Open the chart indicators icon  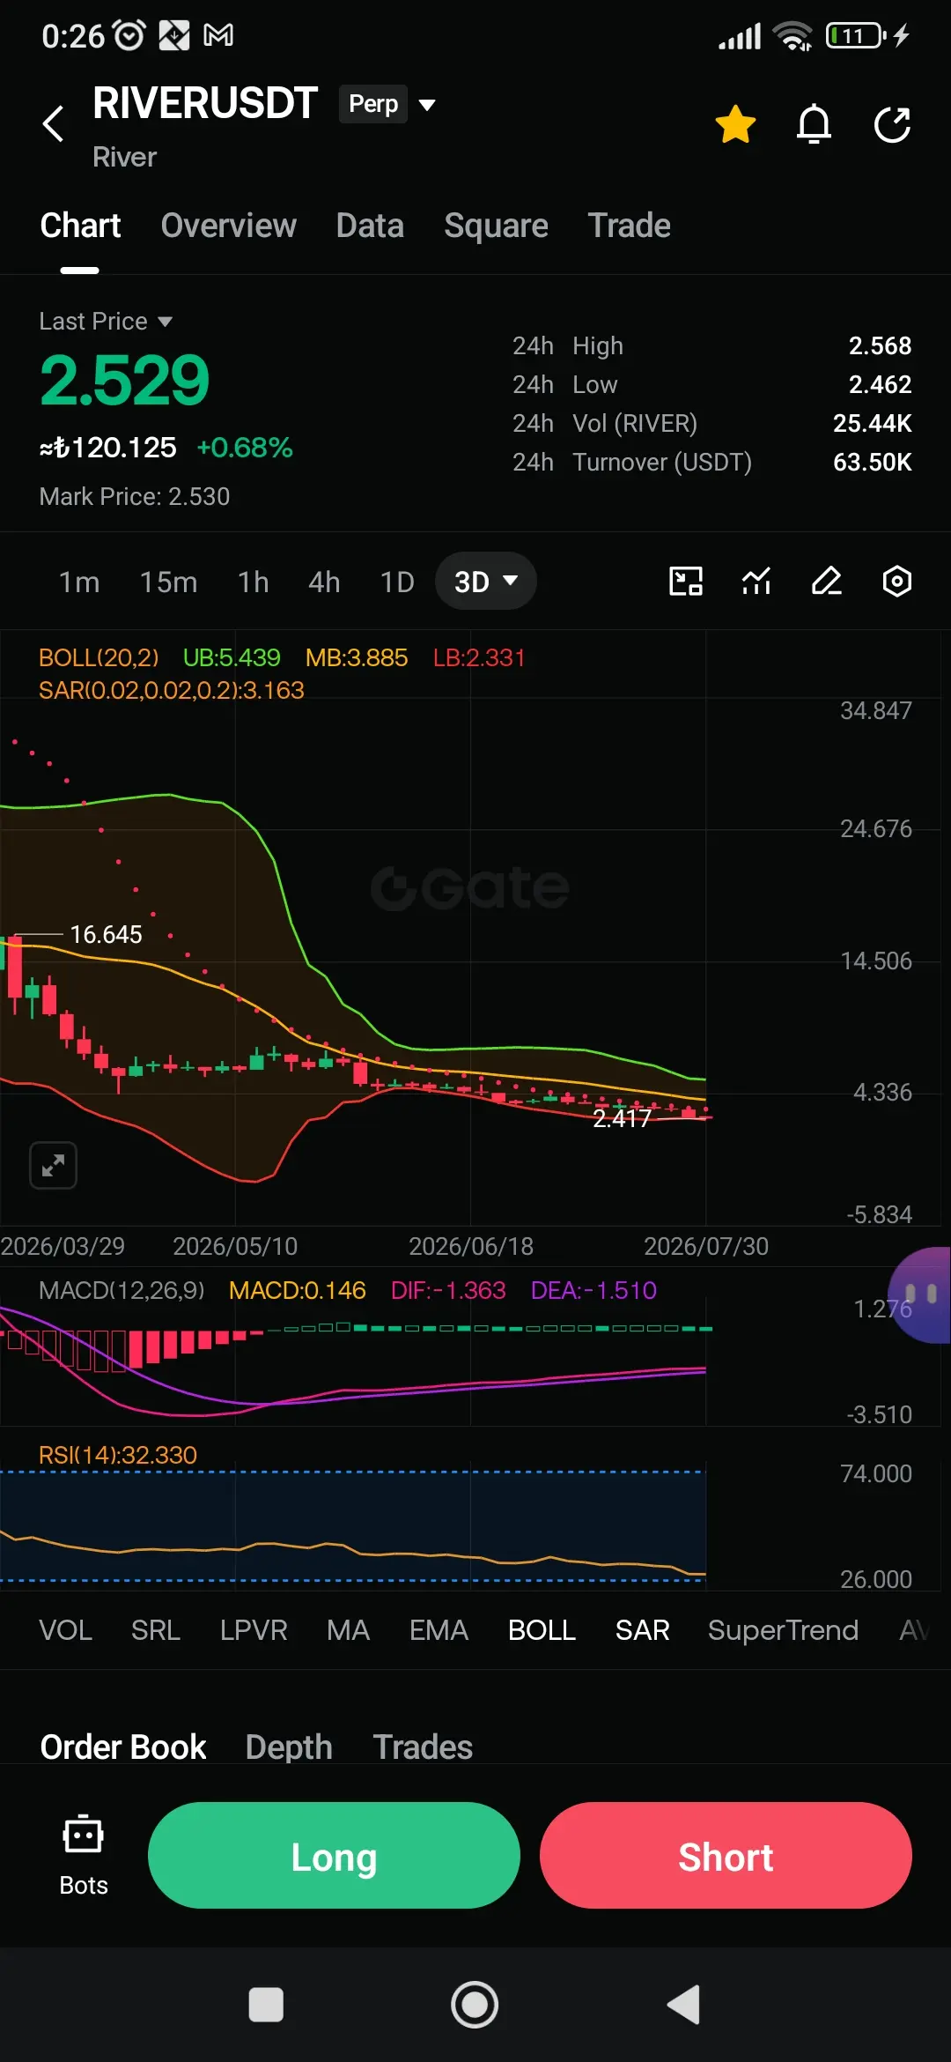756,582
